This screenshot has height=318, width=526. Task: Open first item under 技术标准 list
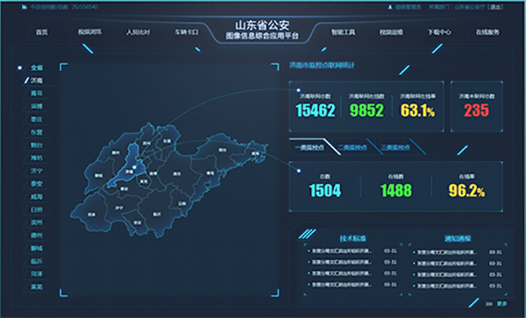tap(342, 251)
